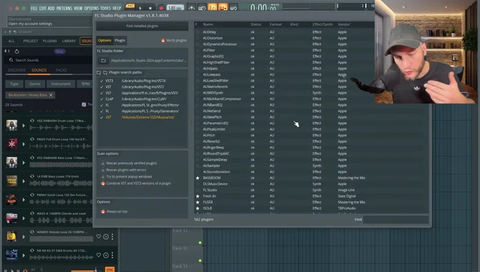Switch to the Plugin tab
Screen dimensions: 480x272
(119, 40)
